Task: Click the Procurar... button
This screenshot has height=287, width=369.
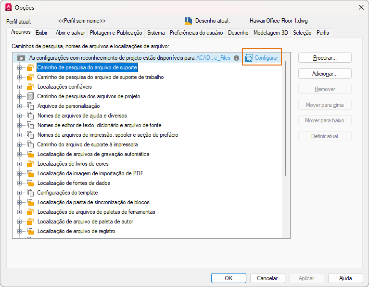Action: pos(325,58)
